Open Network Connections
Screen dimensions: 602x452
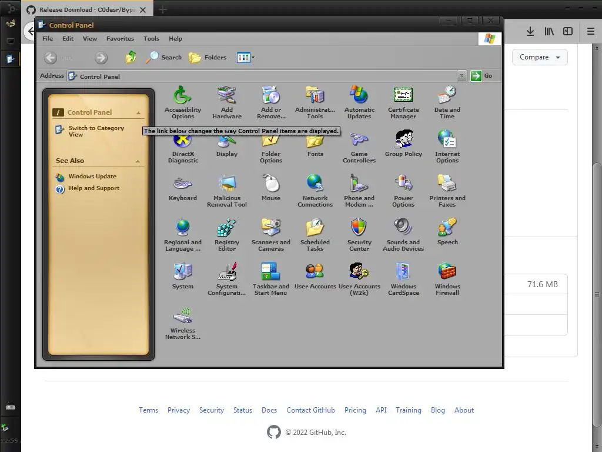pos(315,191)
